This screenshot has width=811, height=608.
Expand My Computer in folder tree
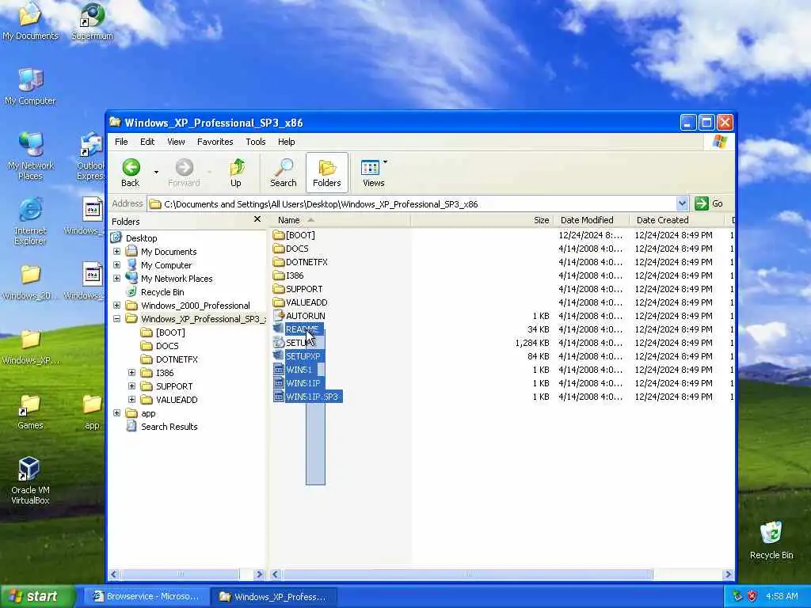(x=117, y=265)
